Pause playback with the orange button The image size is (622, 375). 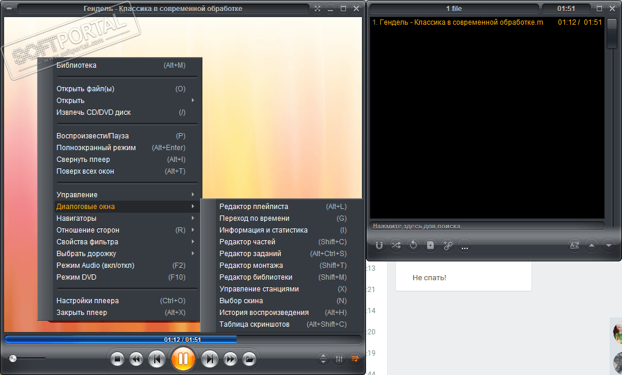tap(183, 359)
